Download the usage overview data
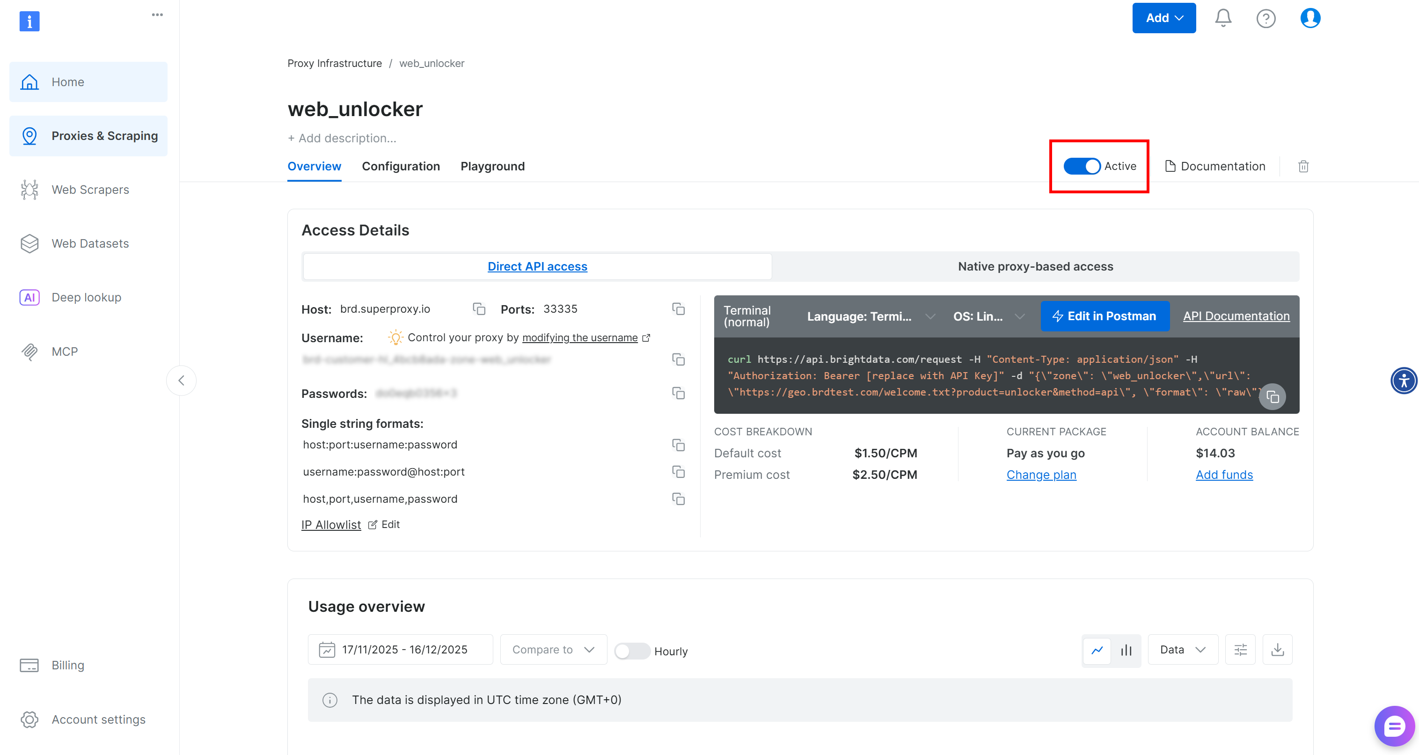The image size is (1419, 755). click(x=1277, y=649)
